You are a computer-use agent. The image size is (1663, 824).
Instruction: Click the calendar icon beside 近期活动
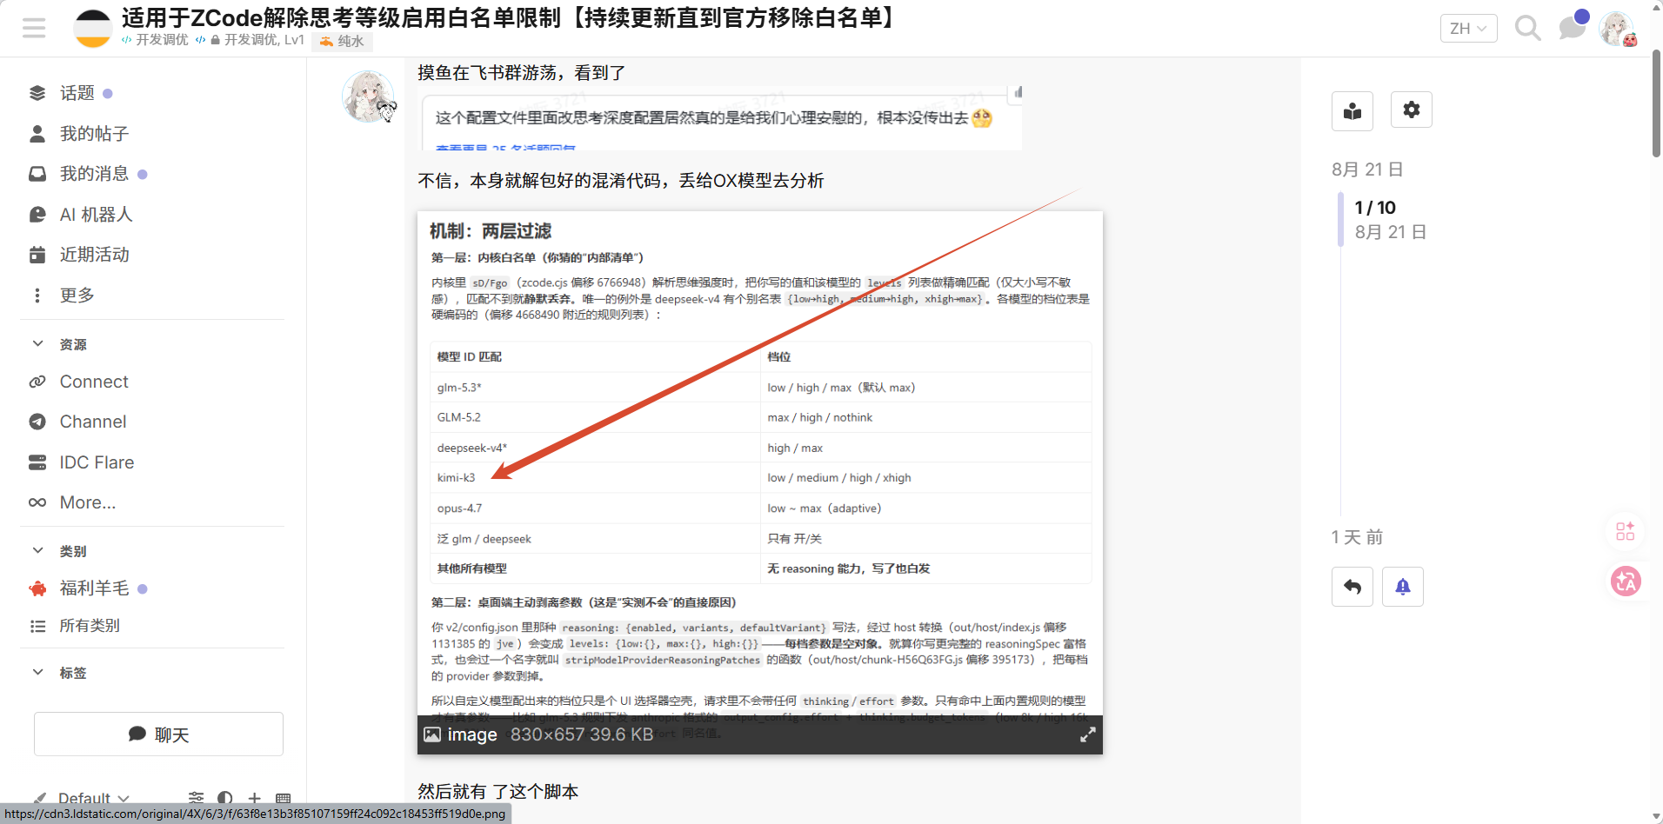[x=37, y=255]
